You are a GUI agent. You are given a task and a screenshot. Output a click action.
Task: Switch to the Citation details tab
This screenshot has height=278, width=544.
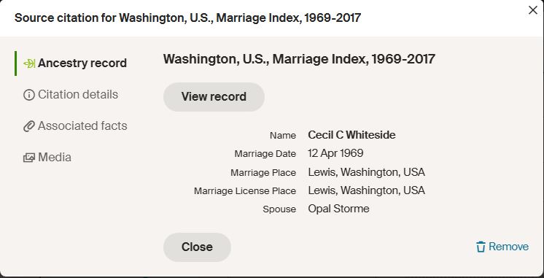coord(78,94)
